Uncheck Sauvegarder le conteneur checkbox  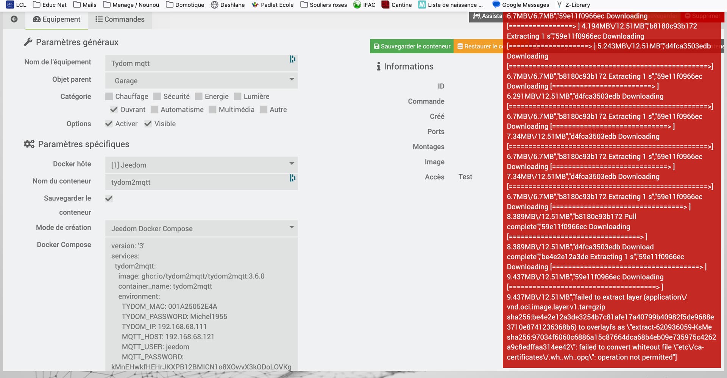coord(109,199)
